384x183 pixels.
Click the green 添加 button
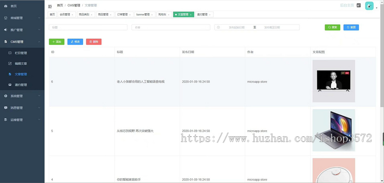click(x=57, y=42)
